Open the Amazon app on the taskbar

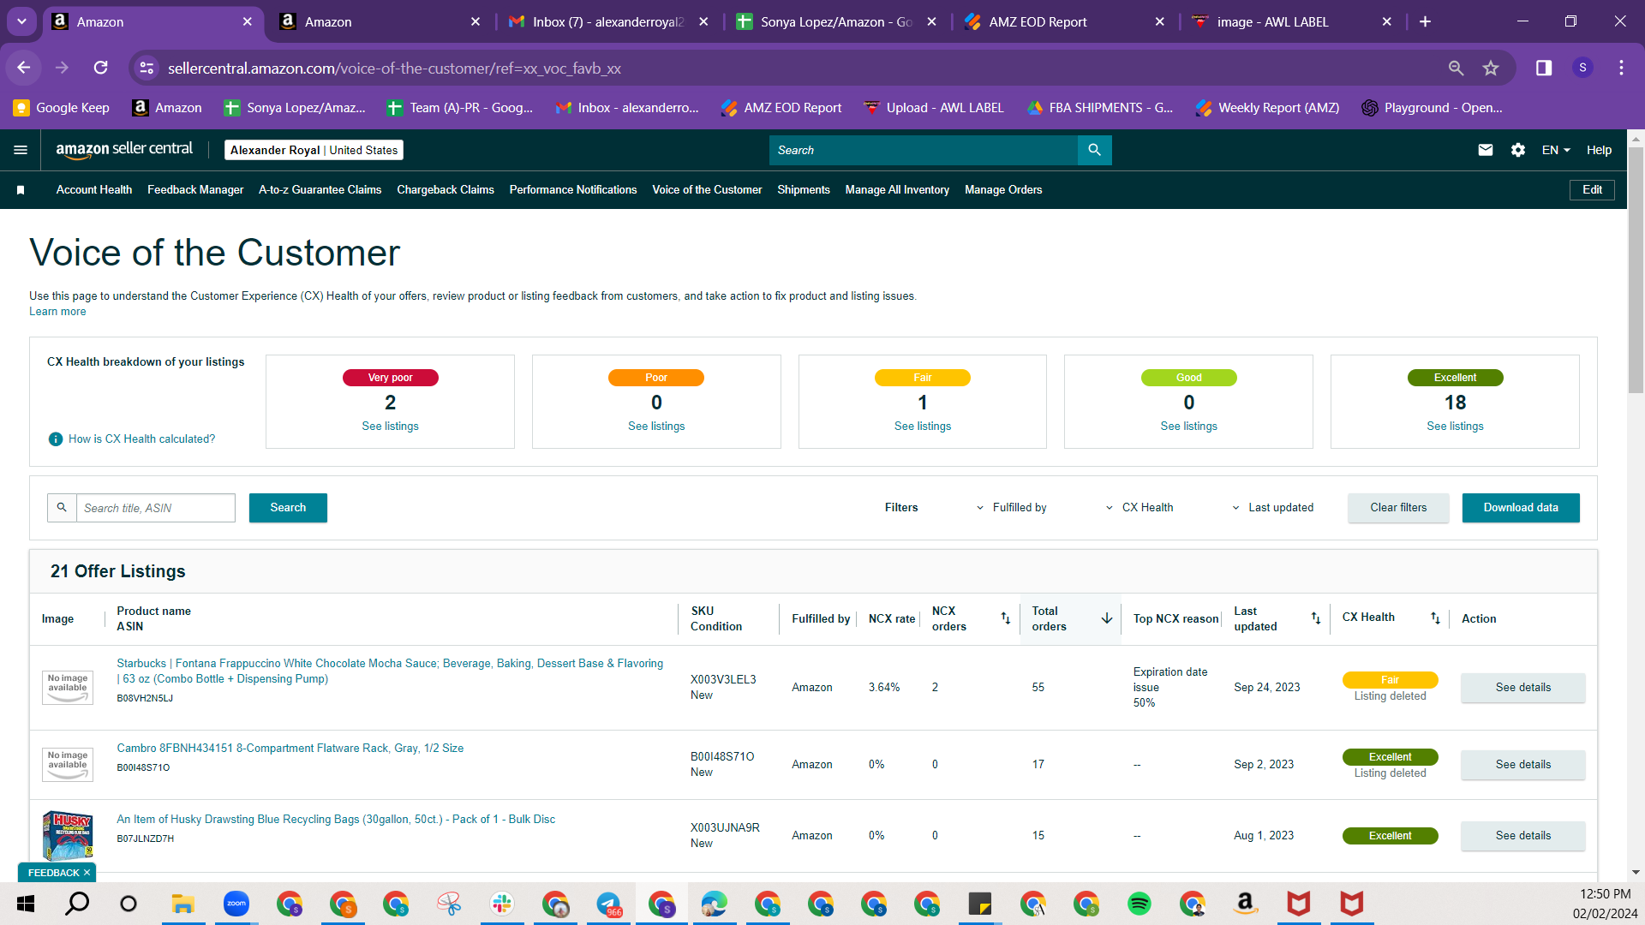[x=1246, y=904]
